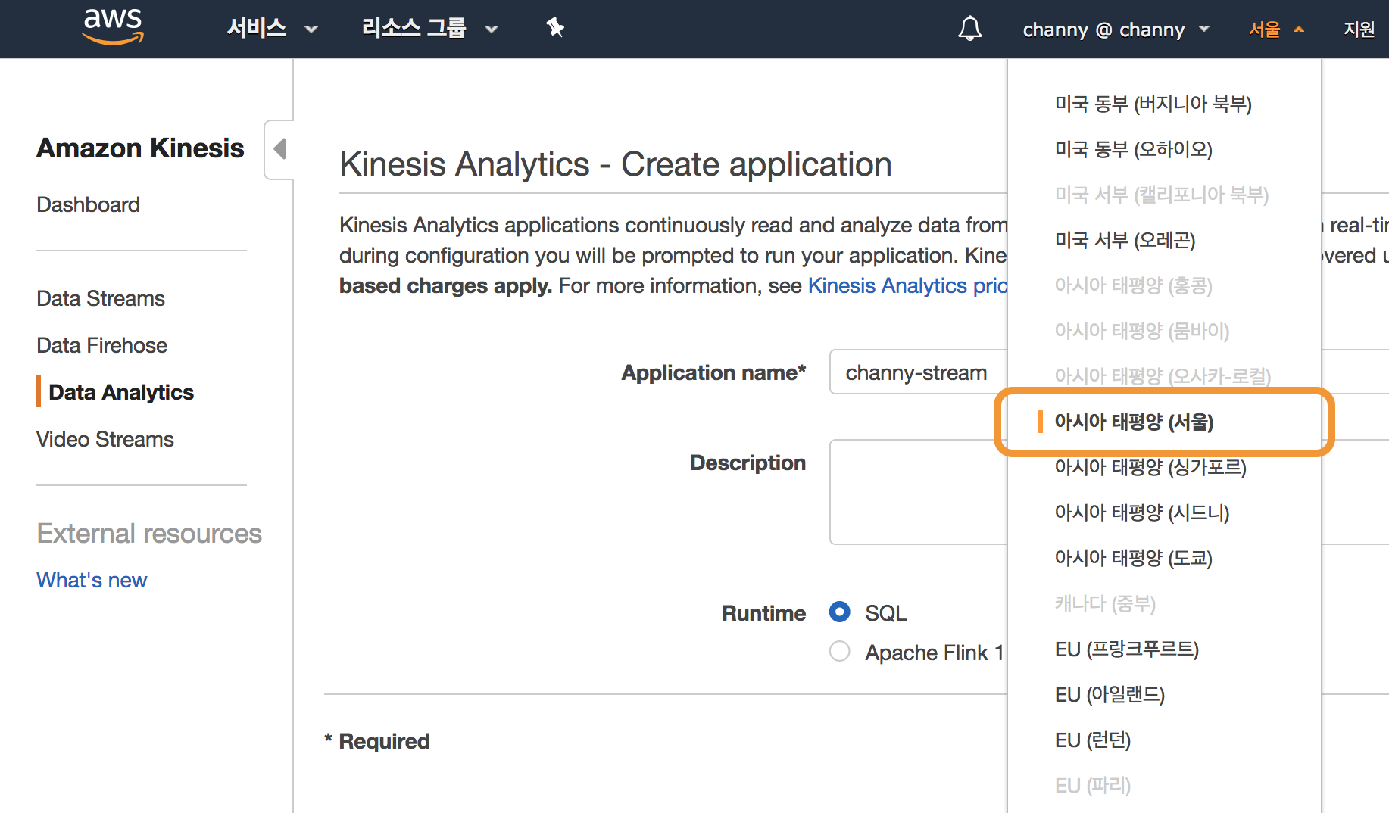This screenshot has width=1389, height=813.
Task: Choose 아시아 태평양 (도쿄) region
Action: point(1133,558)
